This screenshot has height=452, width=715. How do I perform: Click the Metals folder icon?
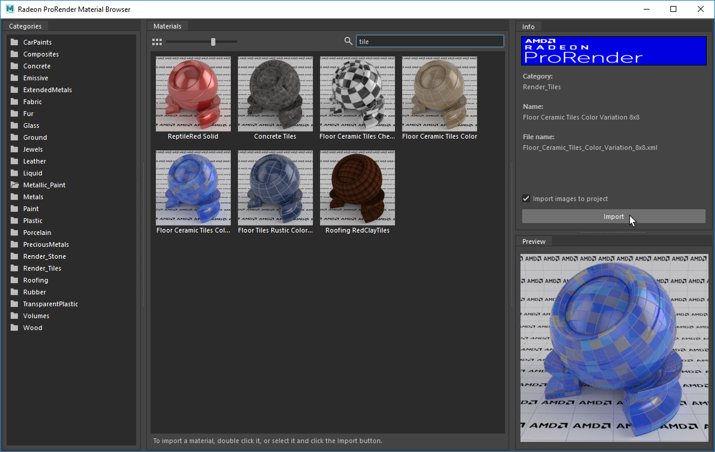point(14,197)
